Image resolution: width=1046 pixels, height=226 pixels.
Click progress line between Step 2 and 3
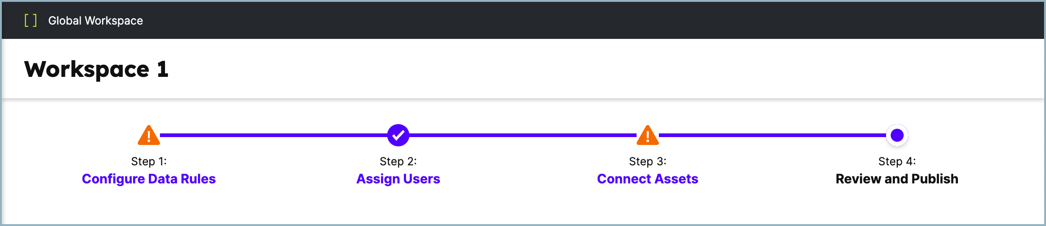523,135
